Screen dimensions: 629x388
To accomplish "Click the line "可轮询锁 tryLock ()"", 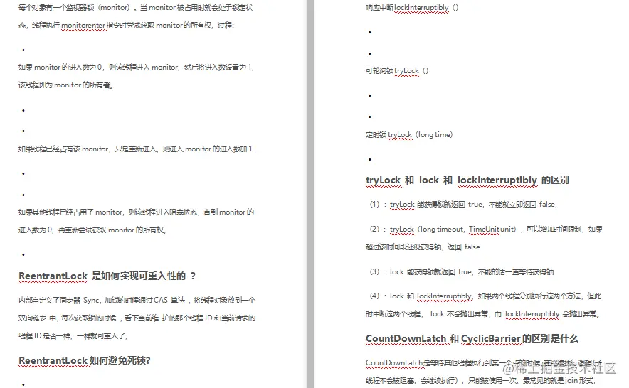I will coord(397,70).
